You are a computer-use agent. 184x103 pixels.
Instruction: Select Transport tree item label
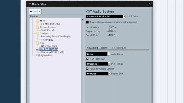tap(45, 33)
